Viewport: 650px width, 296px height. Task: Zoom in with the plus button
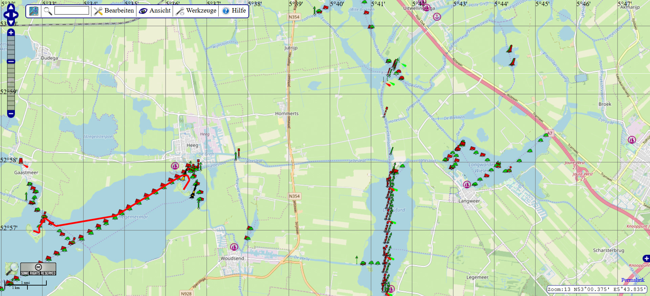click(11, 32)
